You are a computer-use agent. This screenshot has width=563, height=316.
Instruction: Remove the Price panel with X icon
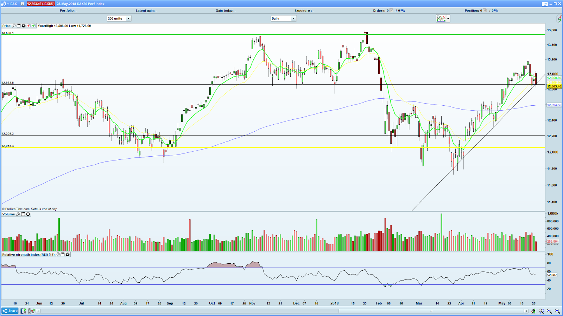coord(24,26)
